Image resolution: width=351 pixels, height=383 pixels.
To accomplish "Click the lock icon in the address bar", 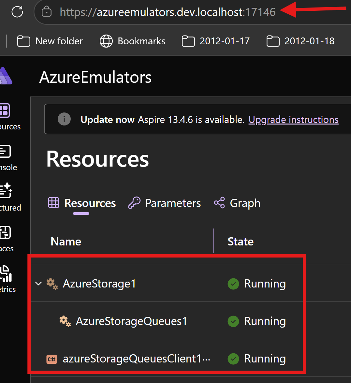I will coord(46,11).
